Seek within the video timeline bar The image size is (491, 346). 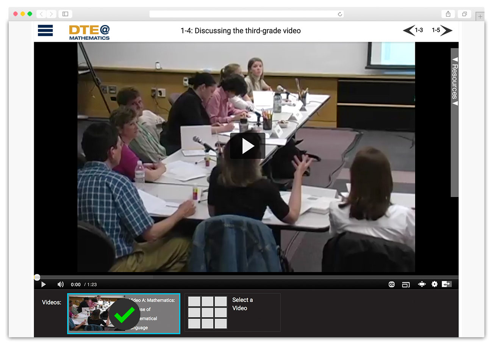[x=246, y=277]
